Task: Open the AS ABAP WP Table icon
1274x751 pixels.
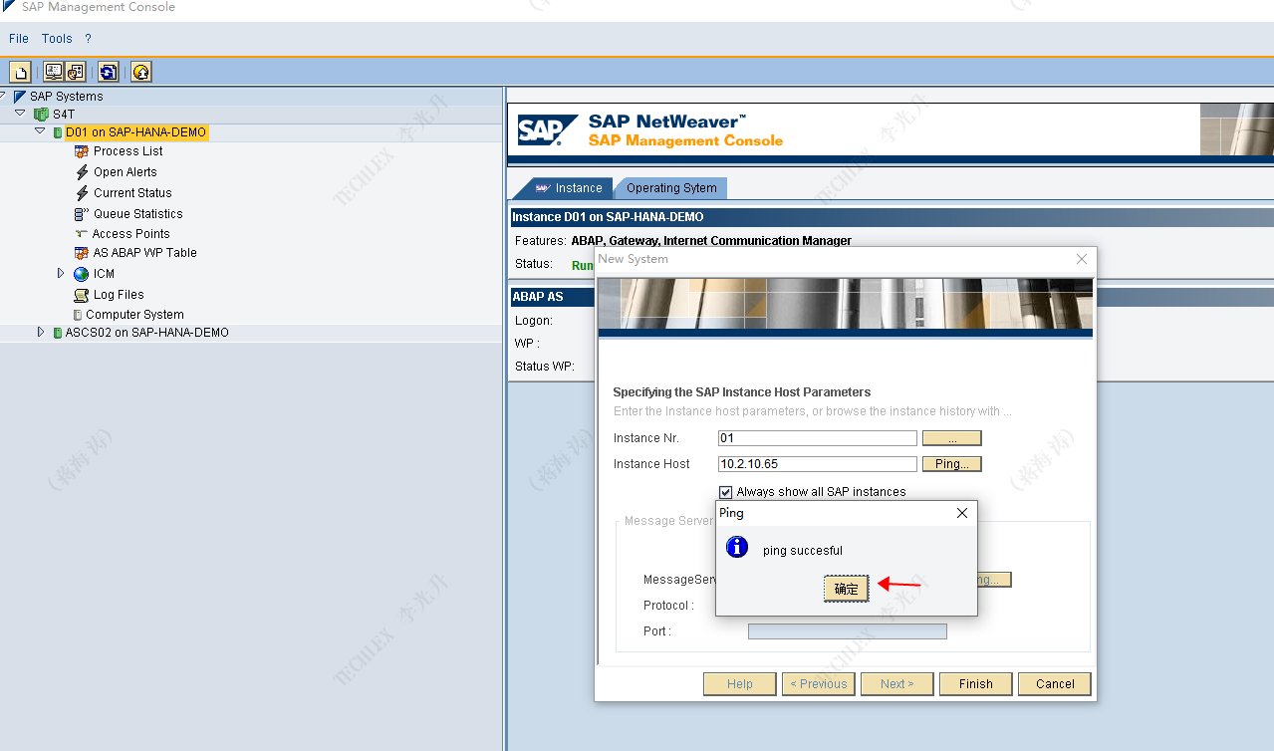Action: 82,253
